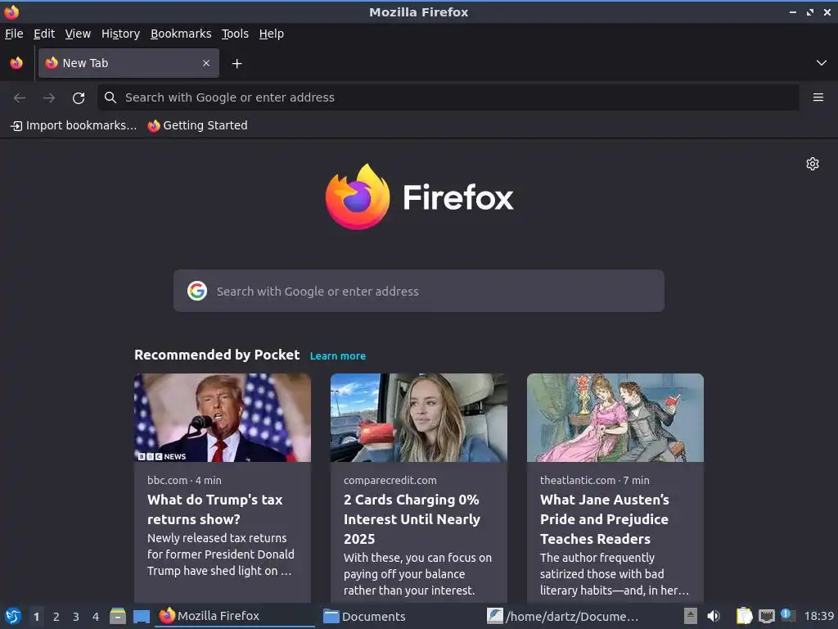Open the Trump tax returns article thumbnail
Screen dimensions: 838x629
[x=223, y=418]
